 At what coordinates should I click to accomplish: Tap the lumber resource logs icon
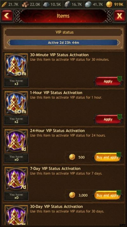tap(25, 4)
